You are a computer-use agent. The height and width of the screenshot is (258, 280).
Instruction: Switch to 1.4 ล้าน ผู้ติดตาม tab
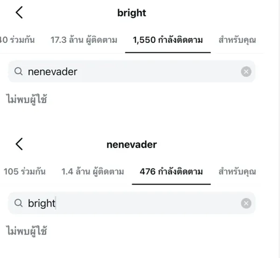92,172
